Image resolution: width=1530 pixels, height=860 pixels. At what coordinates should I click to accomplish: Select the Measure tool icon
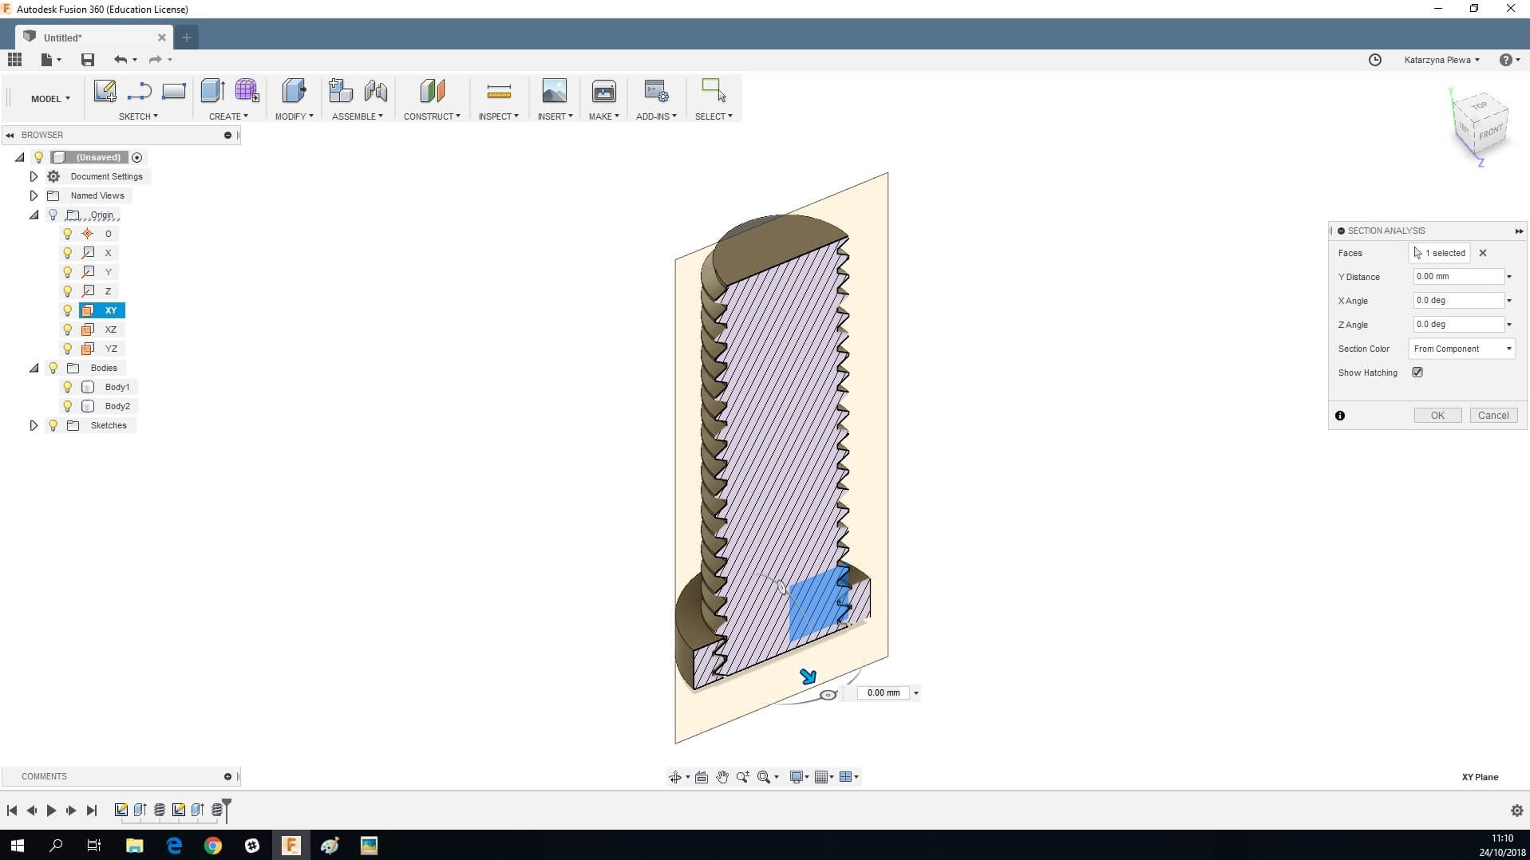click(498, 92)
